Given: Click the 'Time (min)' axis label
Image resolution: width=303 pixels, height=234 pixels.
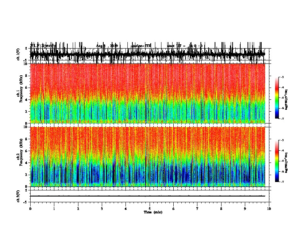Looking at the screenshot, I should 153,212.
